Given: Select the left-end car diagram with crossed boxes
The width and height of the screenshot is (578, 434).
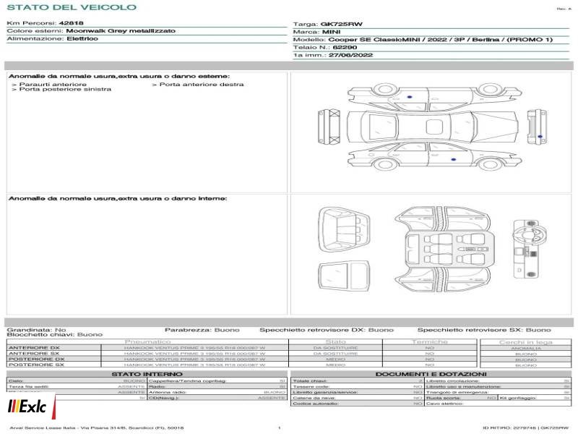Looking at the screenshot, I should click(329, 127).
